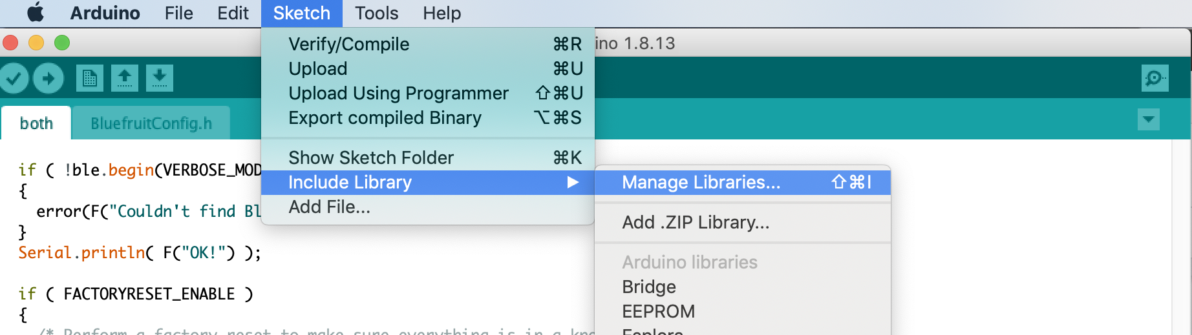Screen dimensions: 1192x335
Task: Click the Open sketch up-arrow icon
Action: click(x=125, y=78)
